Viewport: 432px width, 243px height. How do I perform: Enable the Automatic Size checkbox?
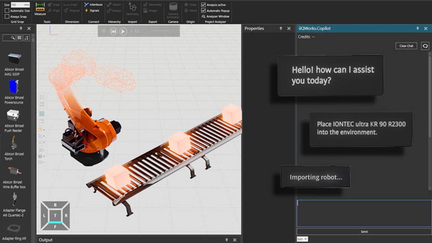point(7,10)
